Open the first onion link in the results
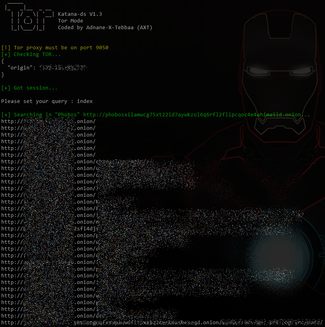The width and height of the screenshot is (325, 327). 48,121
